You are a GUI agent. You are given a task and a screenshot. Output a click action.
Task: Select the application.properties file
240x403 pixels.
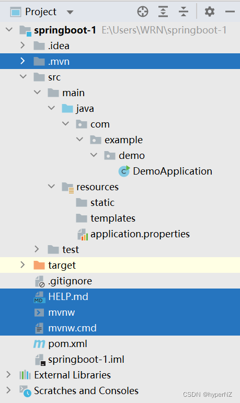(140, 234)
